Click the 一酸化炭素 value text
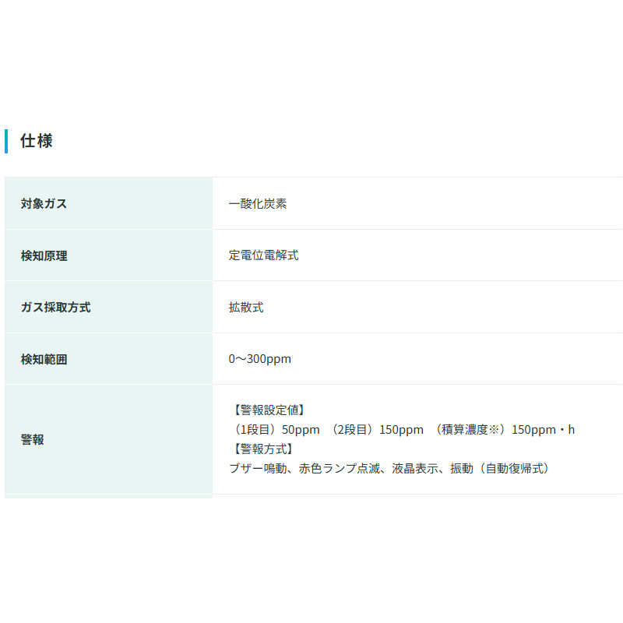The width and height of the screenshot is (623, 623). (258, 204)
